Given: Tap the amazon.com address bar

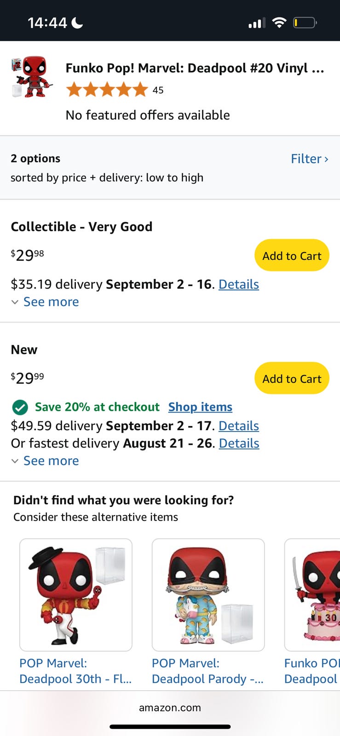Looking at the screenshot, I should 170,707.
